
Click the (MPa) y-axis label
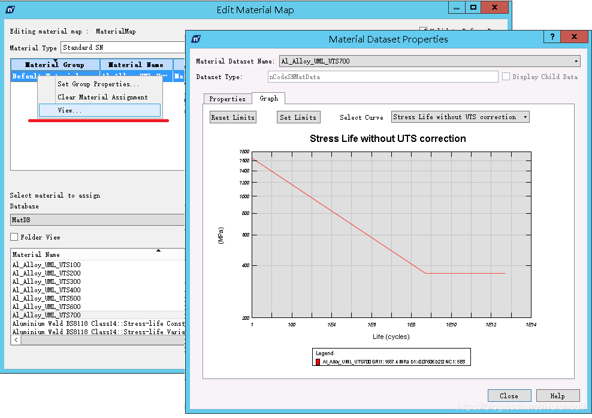tap(221, 235)
